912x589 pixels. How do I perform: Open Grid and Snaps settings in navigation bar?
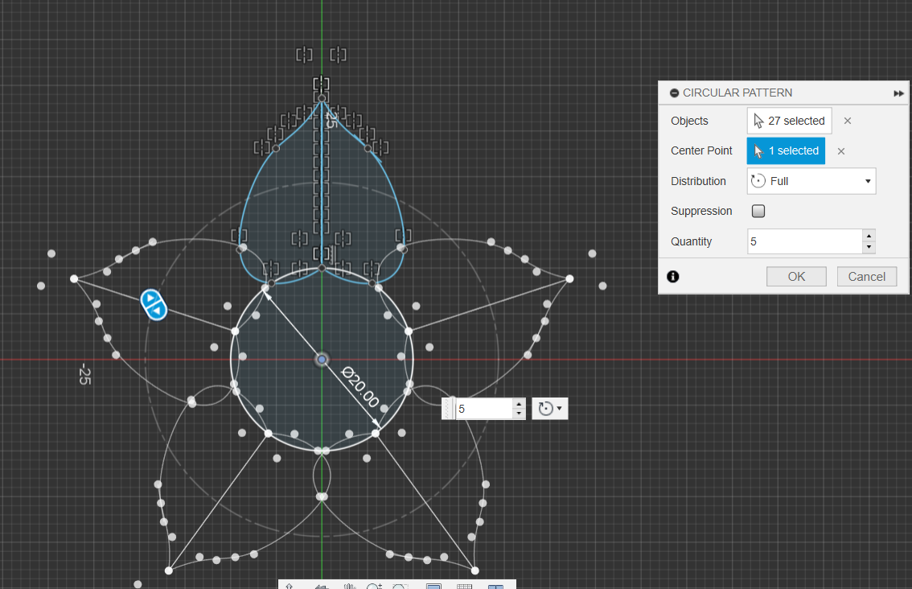tap(464, 587)
